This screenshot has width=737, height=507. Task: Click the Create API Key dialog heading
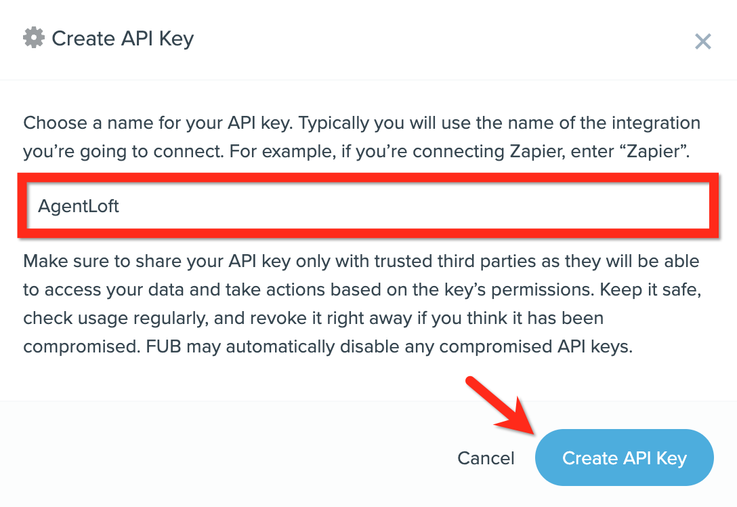123,39
